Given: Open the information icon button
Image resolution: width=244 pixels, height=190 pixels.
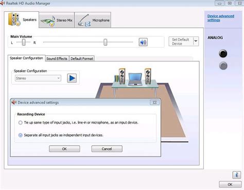Looking at the screenshot, I should click(237, 175).
